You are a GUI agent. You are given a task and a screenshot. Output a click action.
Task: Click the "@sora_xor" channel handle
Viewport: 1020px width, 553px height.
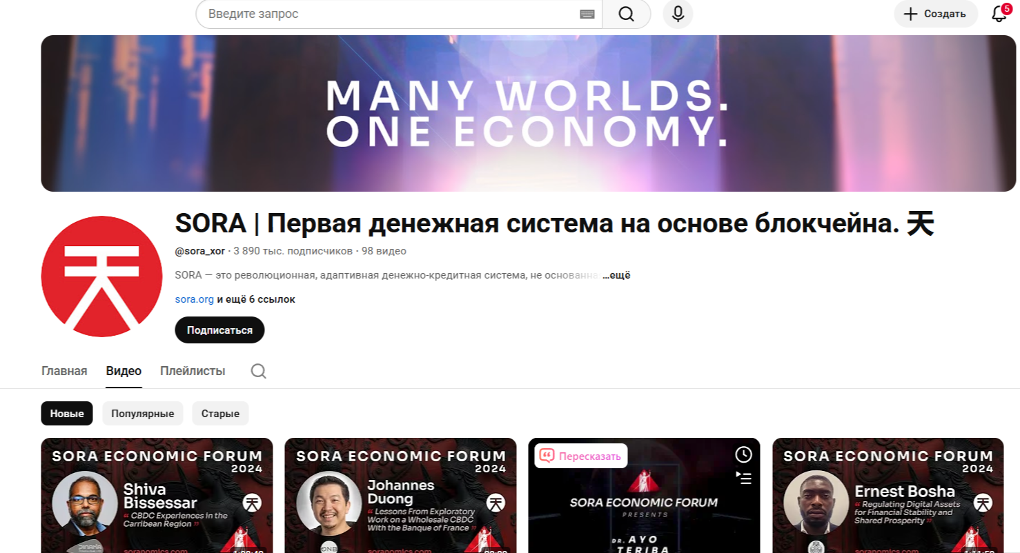(200, 251)
